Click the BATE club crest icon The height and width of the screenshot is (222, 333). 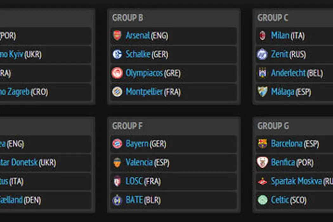point(117,200)
